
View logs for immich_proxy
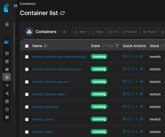pyautogui.click(x=124, y=119)
